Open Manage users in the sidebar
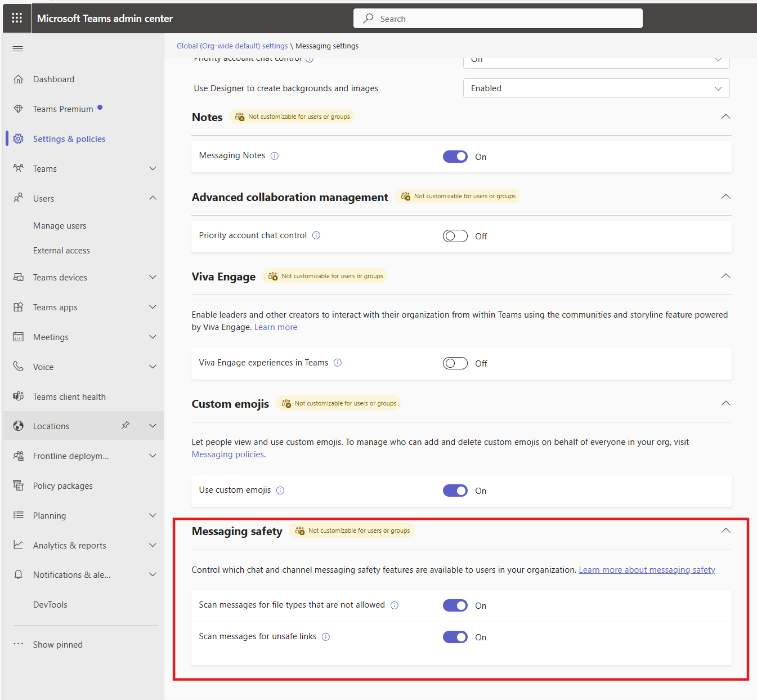Image resolution: width=757 pixels, height=700 pixels. point(60,226)
